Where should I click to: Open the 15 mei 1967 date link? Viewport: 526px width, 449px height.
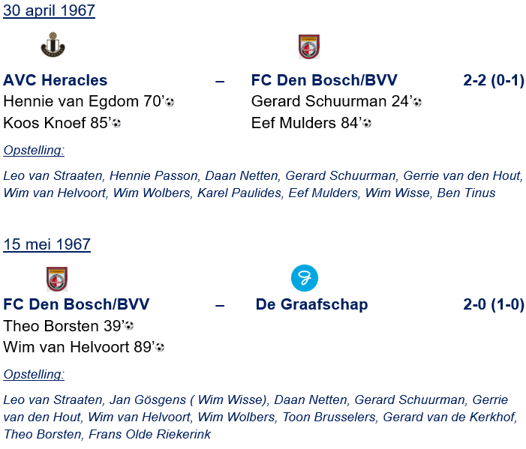coord(47,244)
